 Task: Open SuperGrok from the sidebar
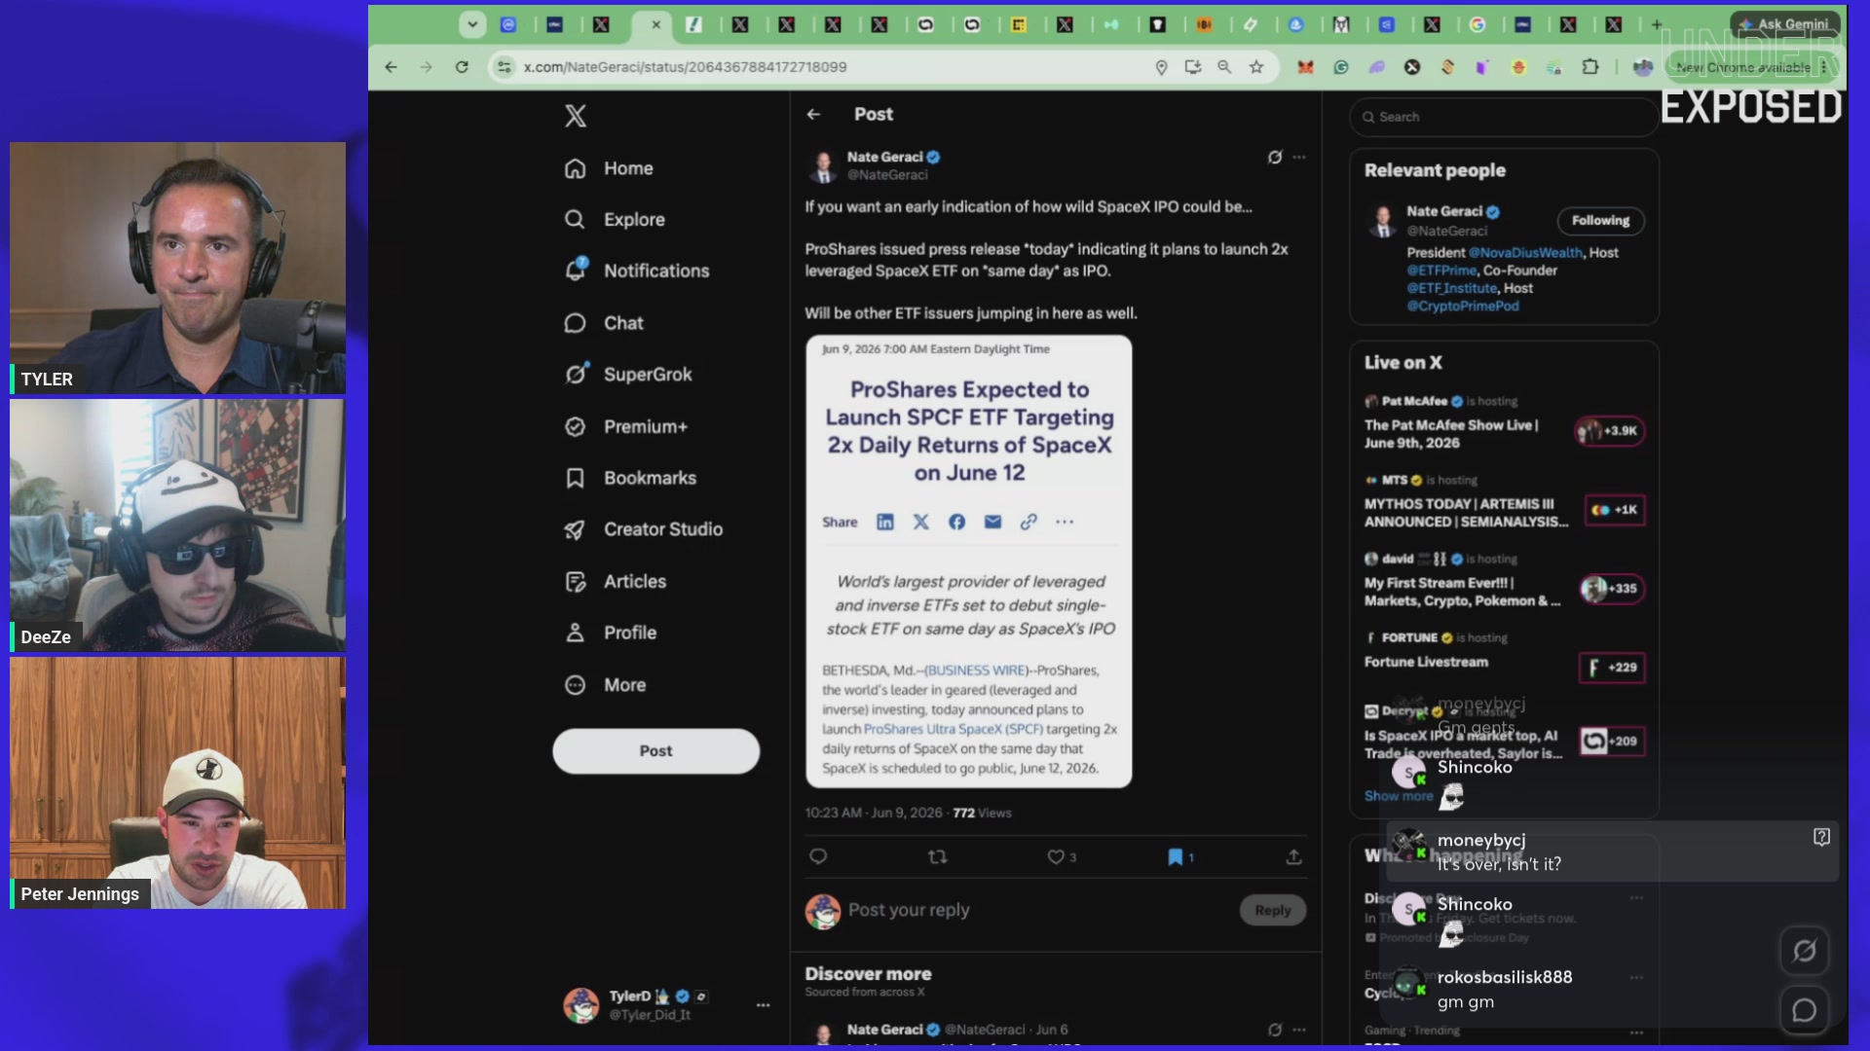[628, 375]
